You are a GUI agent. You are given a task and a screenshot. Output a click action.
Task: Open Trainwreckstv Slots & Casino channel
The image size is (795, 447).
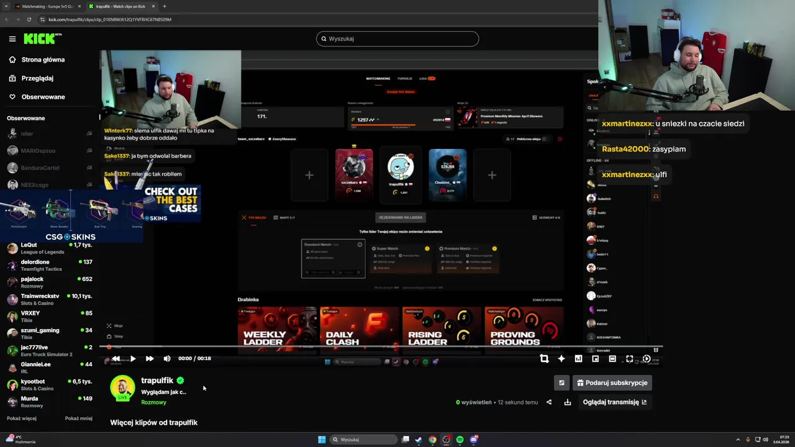click(x=50, y=299)
